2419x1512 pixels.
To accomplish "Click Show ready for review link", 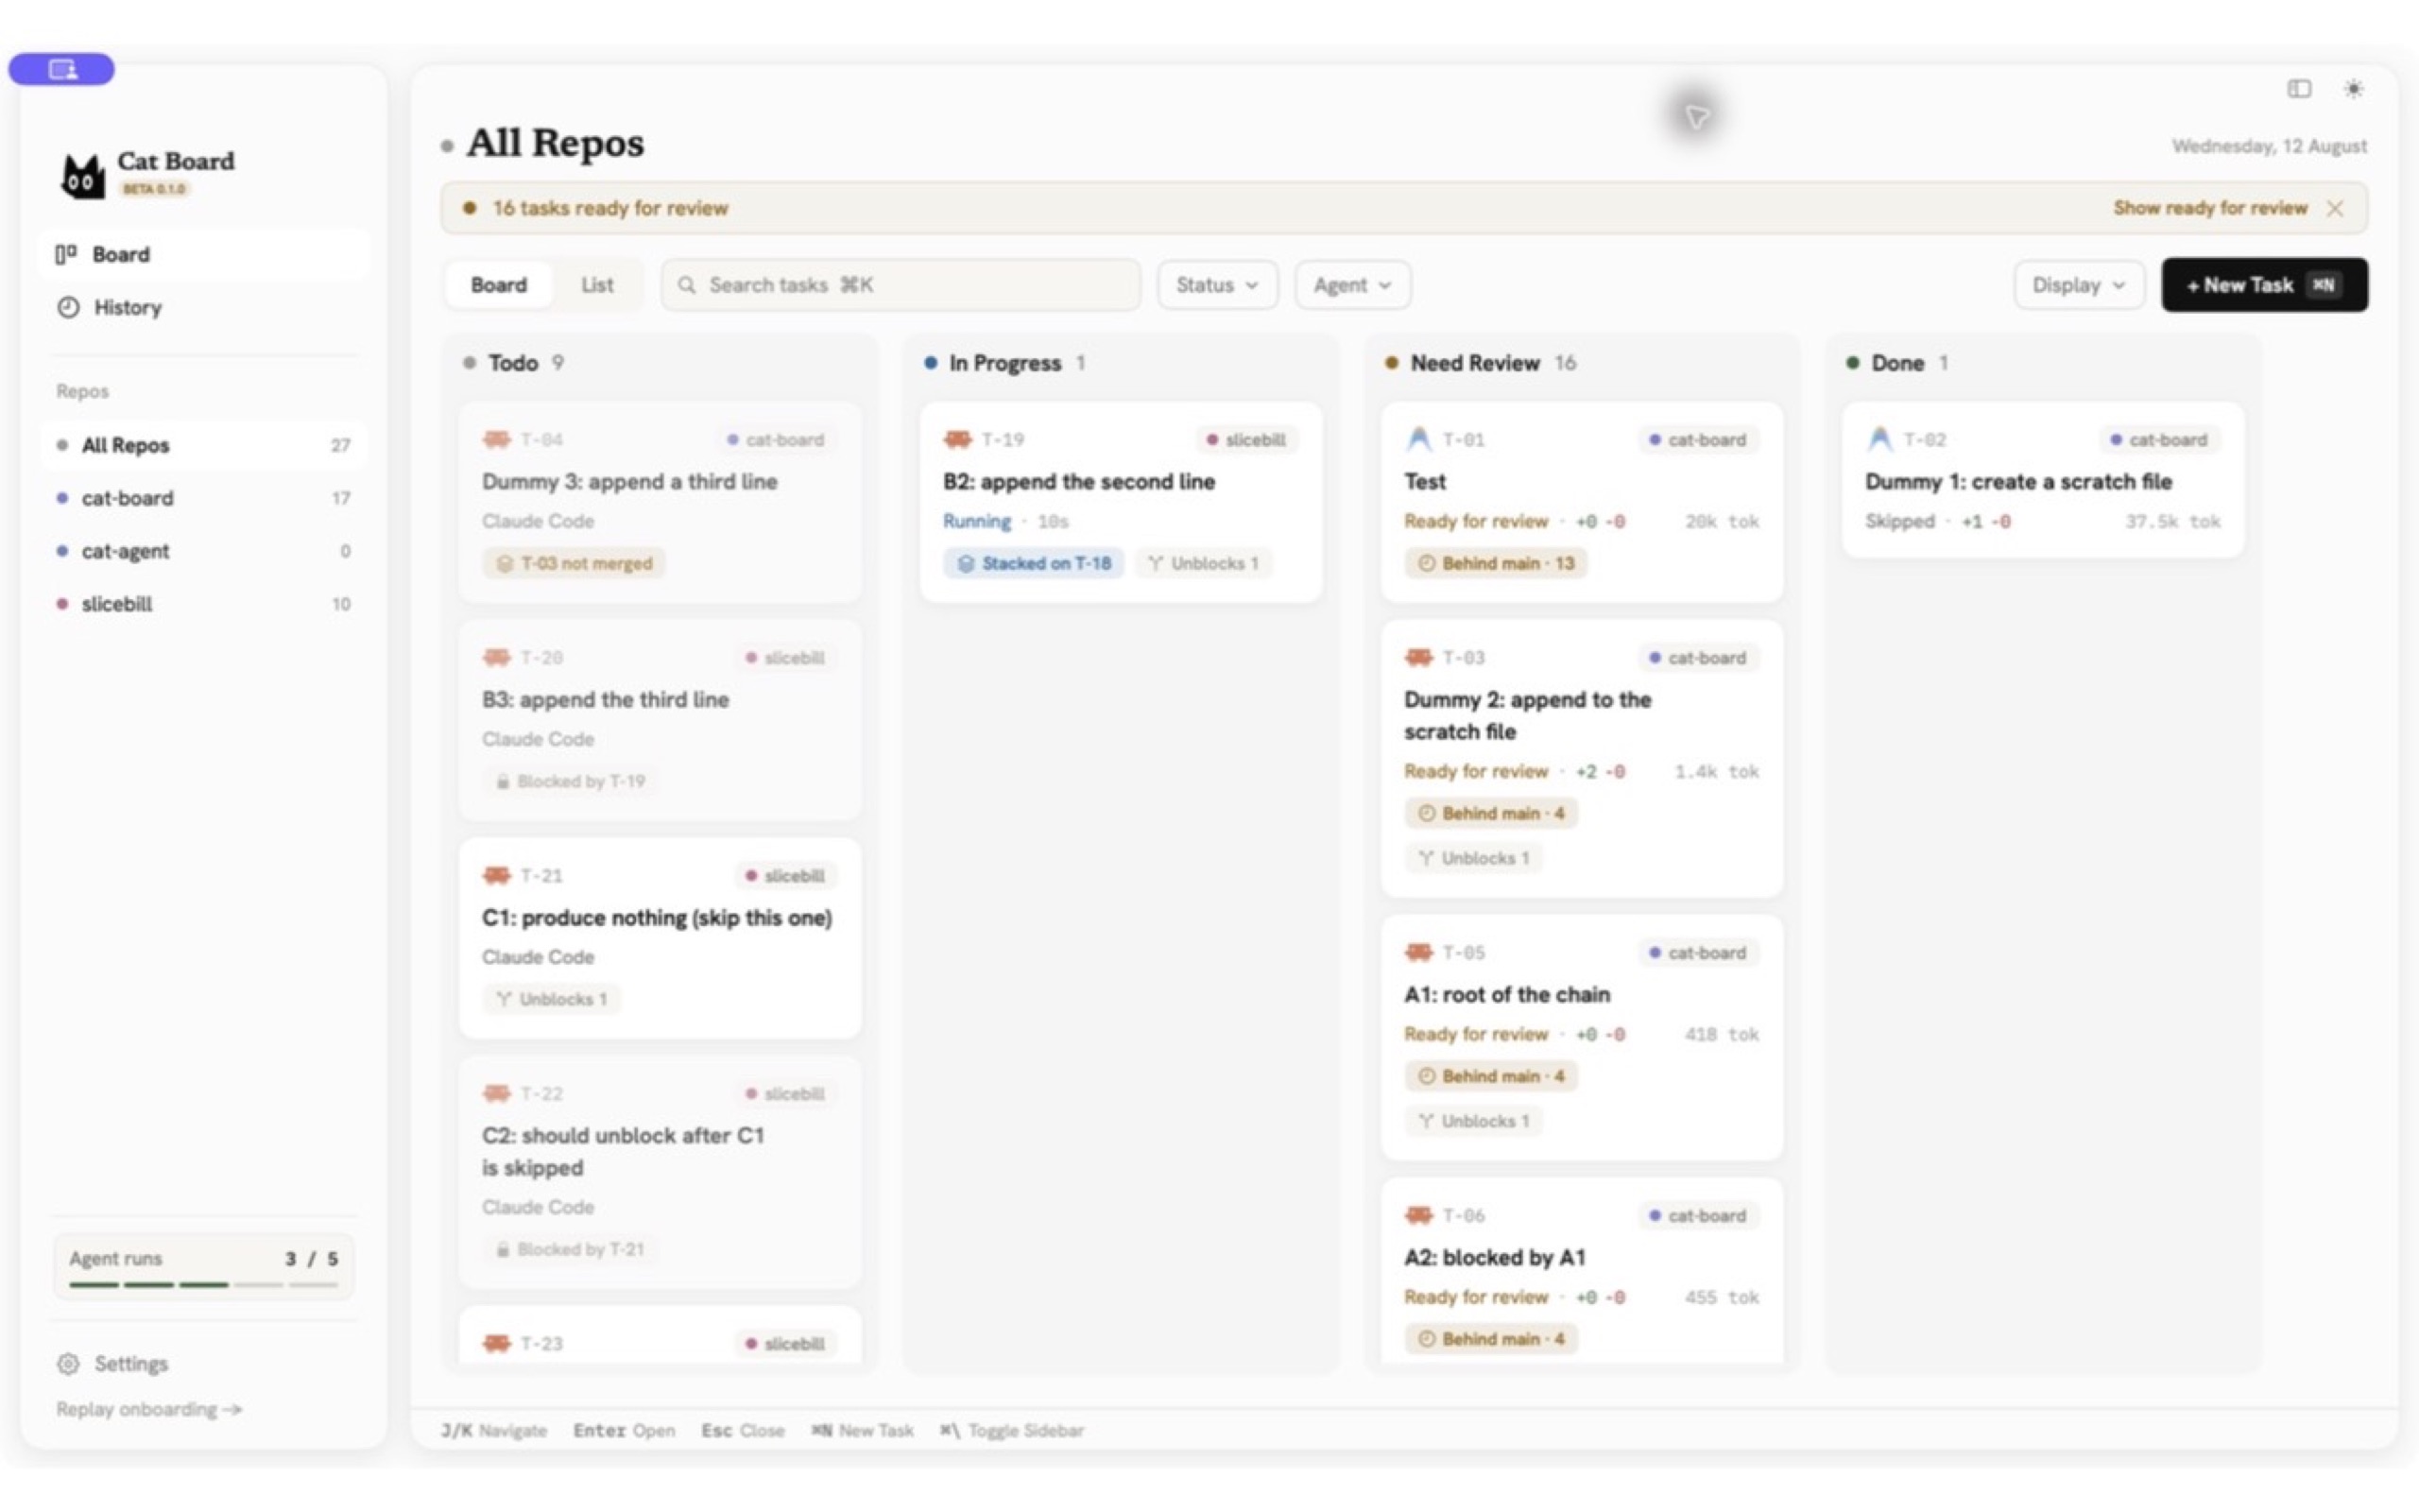I will pos(2209,208).
